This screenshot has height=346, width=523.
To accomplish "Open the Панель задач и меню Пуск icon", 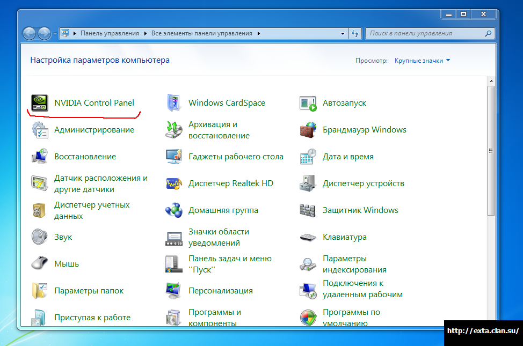I will click(x=174, y=264).
